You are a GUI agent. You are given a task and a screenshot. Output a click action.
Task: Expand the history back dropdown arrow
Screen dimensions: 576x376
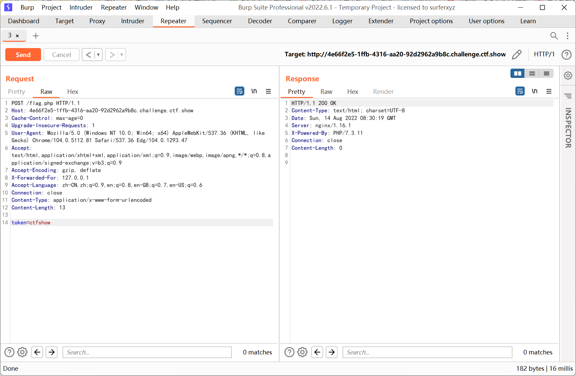point(98,55)
